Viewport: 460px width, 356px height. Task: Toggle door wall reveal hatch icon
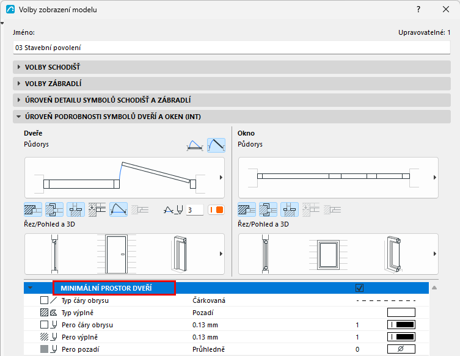tap(33, 209)
